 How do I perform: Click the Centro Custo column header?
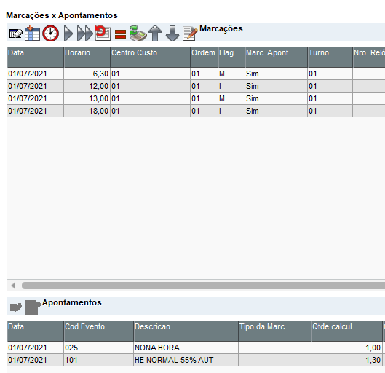pos(150,57)
